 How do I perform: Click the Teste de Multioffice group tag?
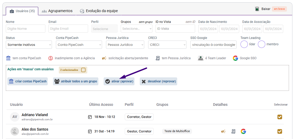click(177, 131)
